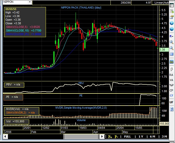
Task: Click the beta symbol icon
Action: 172,69
